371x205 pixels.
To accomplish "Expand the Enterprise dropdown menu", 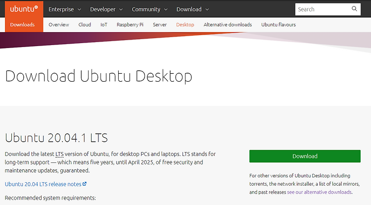I will [x=65, y=9].
